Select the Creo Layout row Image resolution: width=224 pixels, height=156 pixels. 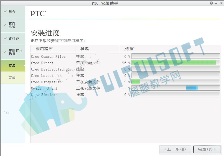tap(42, 76)
